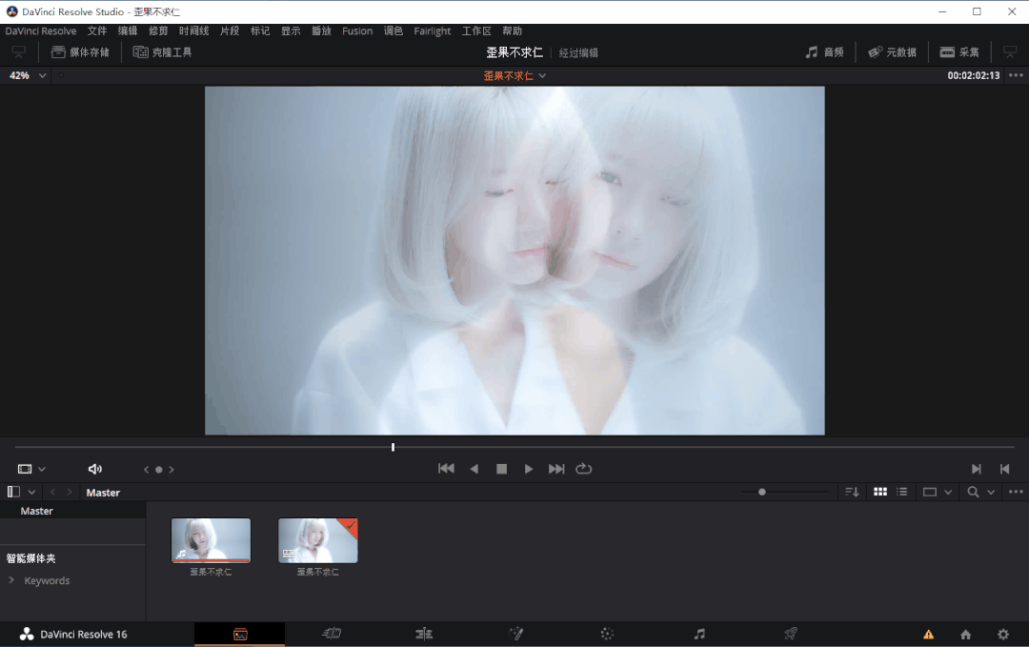Switch to the Cut page
The height and width of the screenshot is (647, 1029).
[332, 633]
